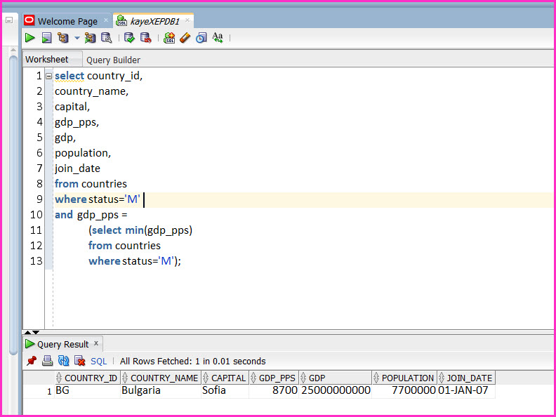
Task: Open Unshared SQL Worksheet icon
Action: (x=169, y=38)
